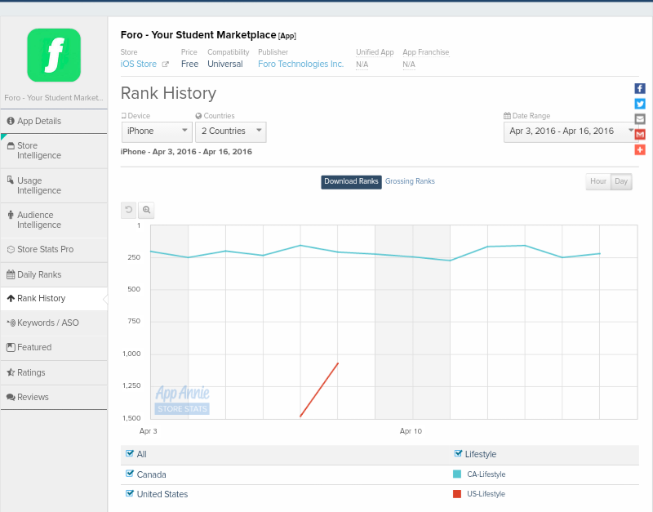Click the Apr 3 axis label
The image size is (653, 512).
[149, 431]
